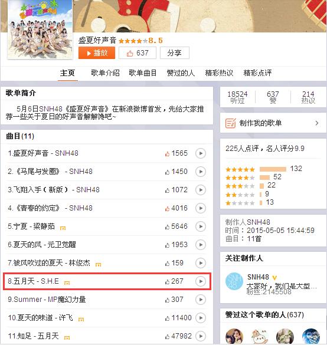Image resolution: width=327 pixels, height=345 pixels.
Task: Expand 制作我的歌单 with the chevron arrow
Action: [317, 123]
